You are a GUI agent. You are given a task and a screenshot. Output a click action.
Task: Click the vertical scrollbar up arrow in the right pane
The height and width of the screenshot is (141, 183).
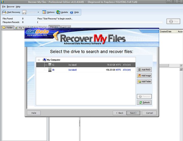pos(181,69)
